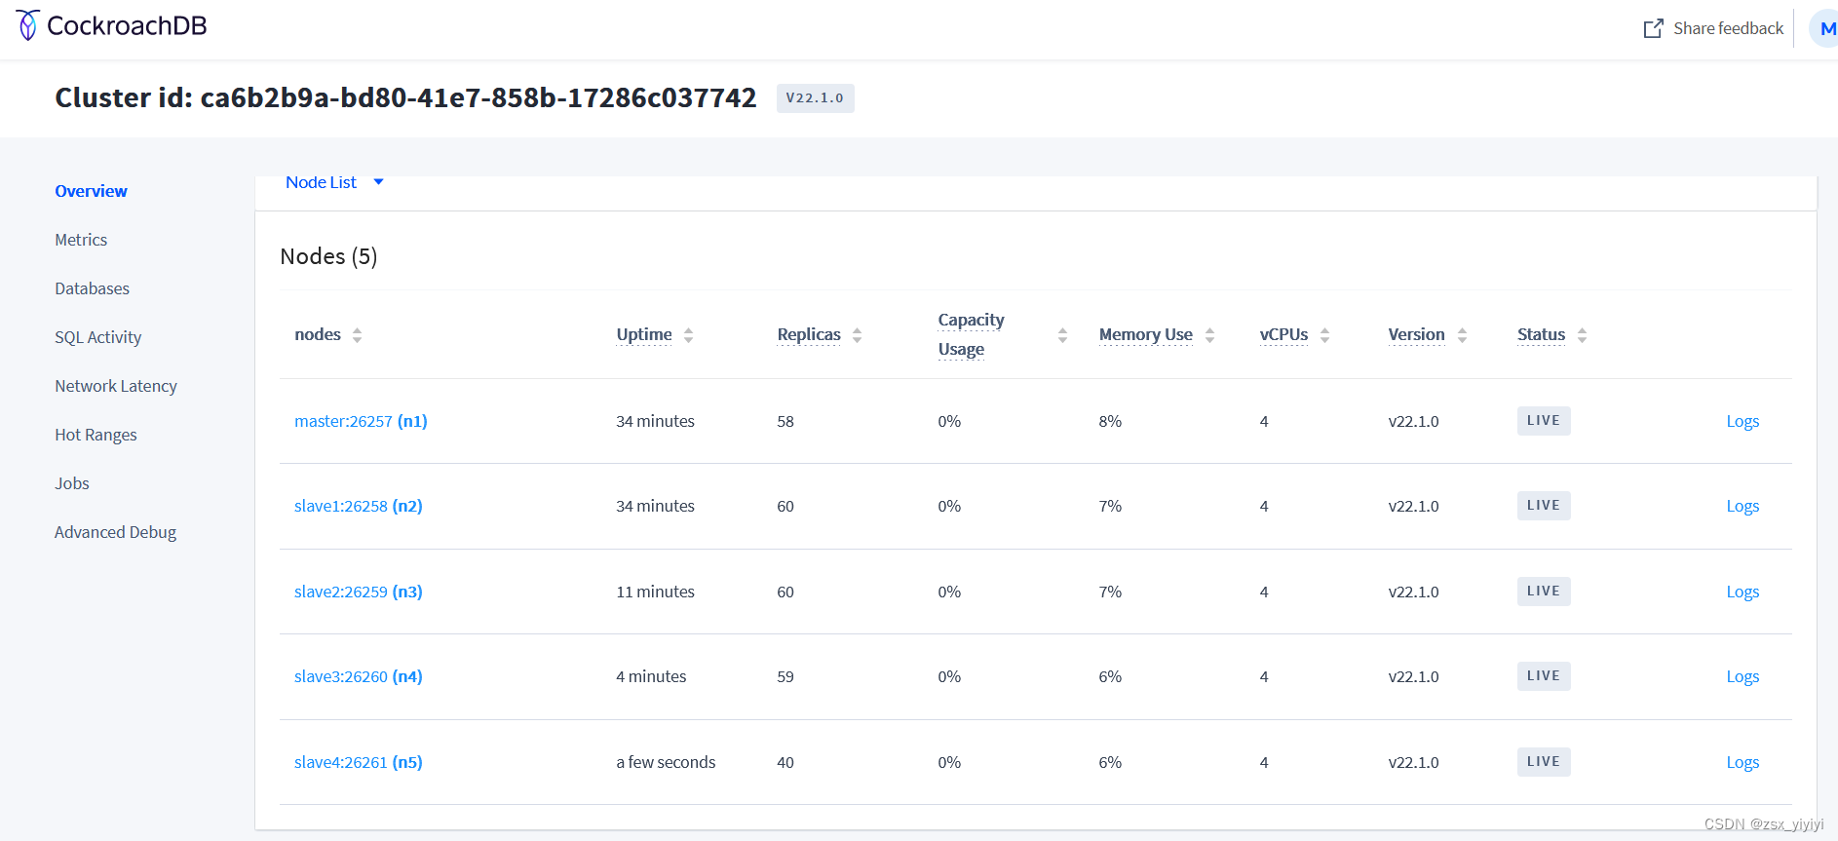Viewport: 1838px width, 841px height.
Task: Sort by Capacity Usage column arrows
Action: (1062, 335)
